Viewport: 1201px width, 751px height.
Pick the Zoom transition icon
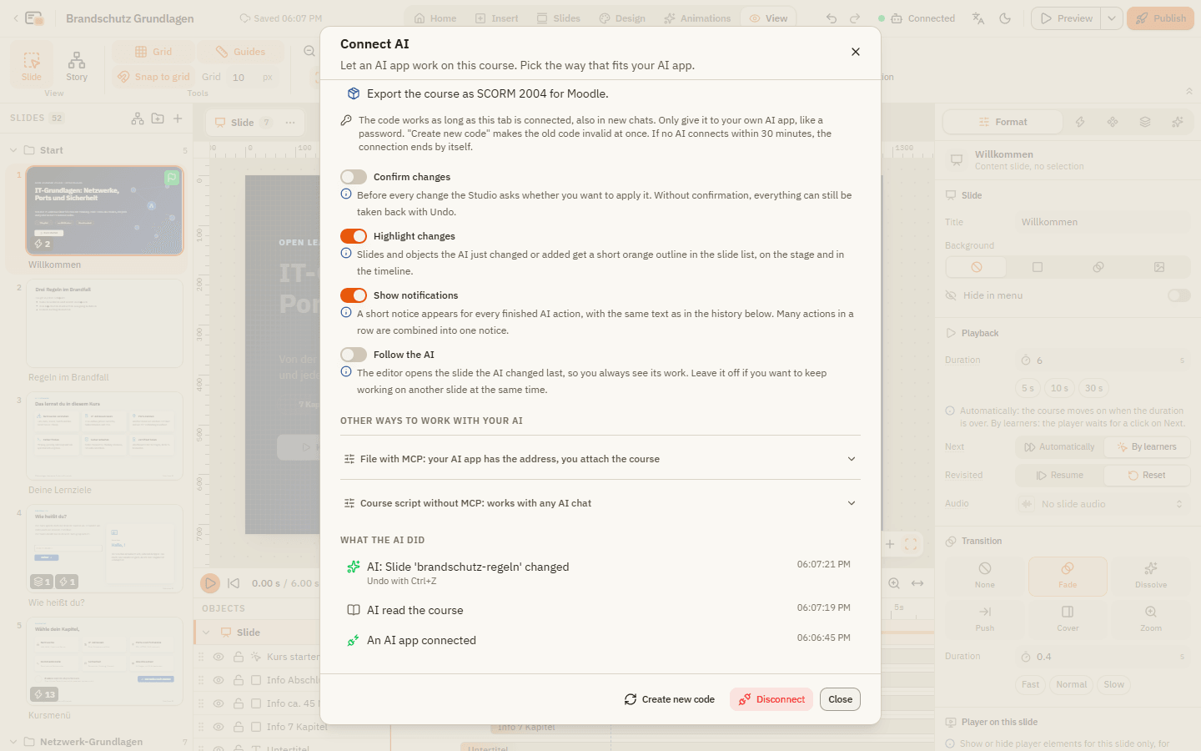1151,619
